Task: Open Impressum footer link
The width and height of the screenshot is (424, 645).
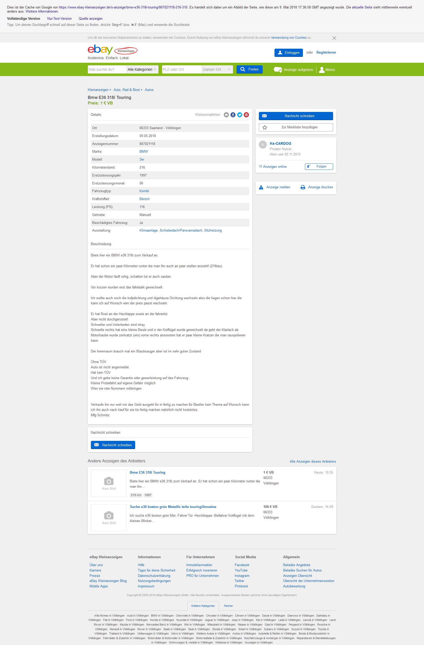Action: [x=146, y=586]
